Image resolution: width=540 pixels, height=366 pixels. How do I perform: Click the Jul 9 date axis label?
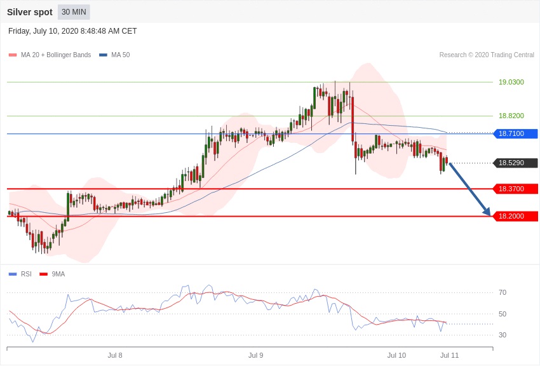(x=255, y=355)
